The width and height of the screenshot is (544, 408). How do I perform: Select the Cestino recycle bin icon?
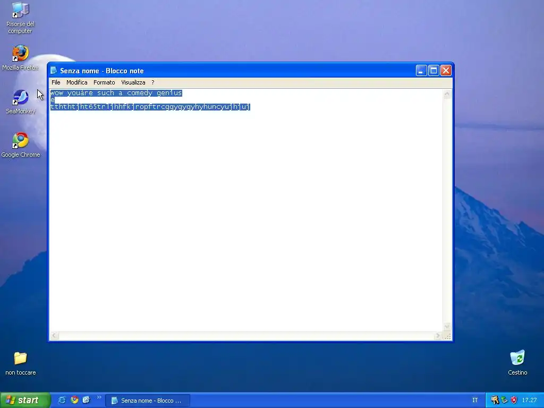coord(517,362)
